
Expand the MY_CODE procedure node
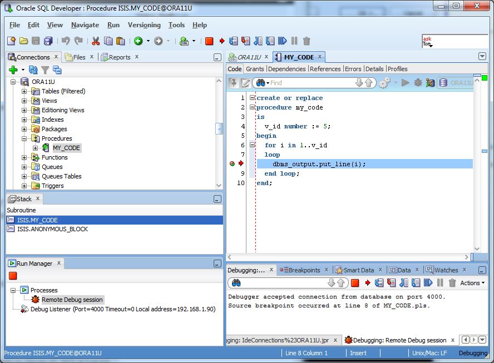pyautogui.click(x=35, y=148)
